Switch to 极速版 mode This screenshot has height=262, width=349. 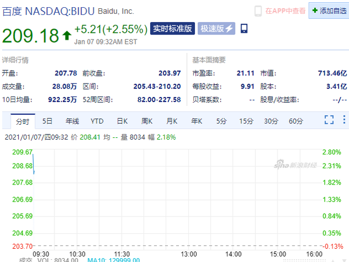(217, 28)
